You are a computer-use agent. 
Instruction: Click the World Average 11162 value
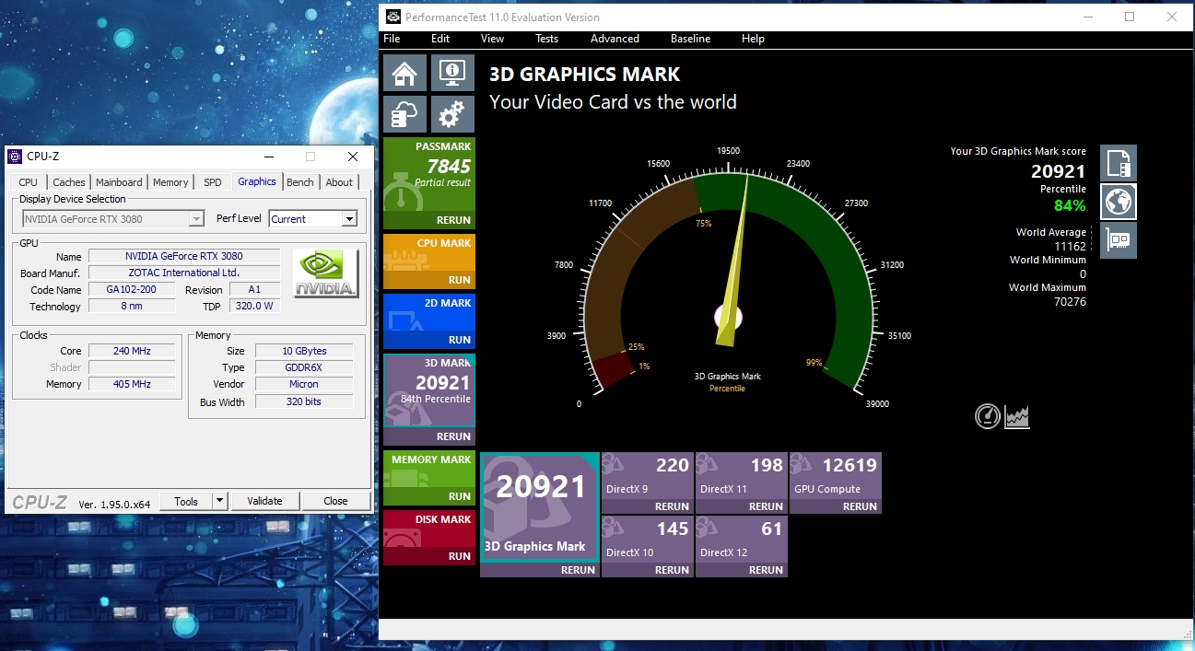tap(1070, 246)
